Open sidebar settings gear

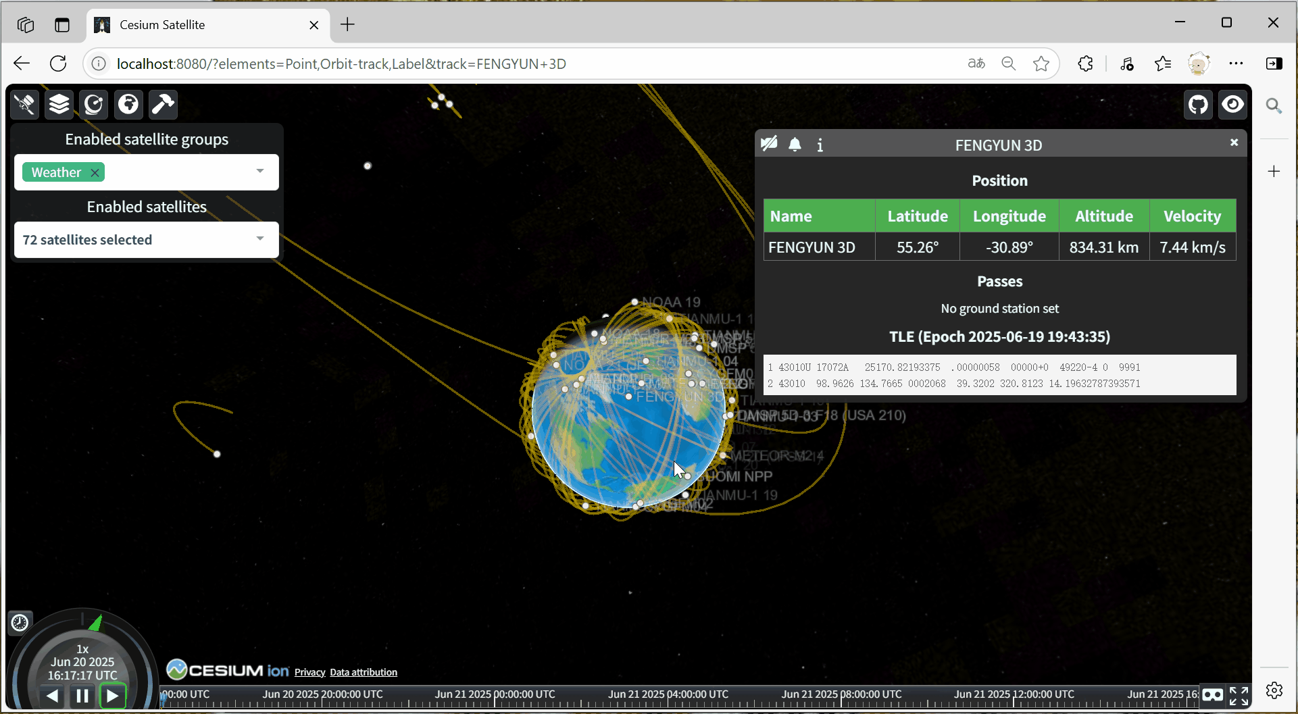[1274, 690]
